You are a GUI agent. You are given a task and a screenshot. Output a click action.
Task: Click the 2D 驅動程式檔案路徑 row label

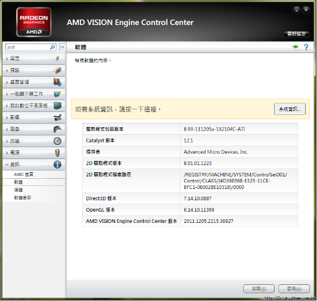coord(108,175)
